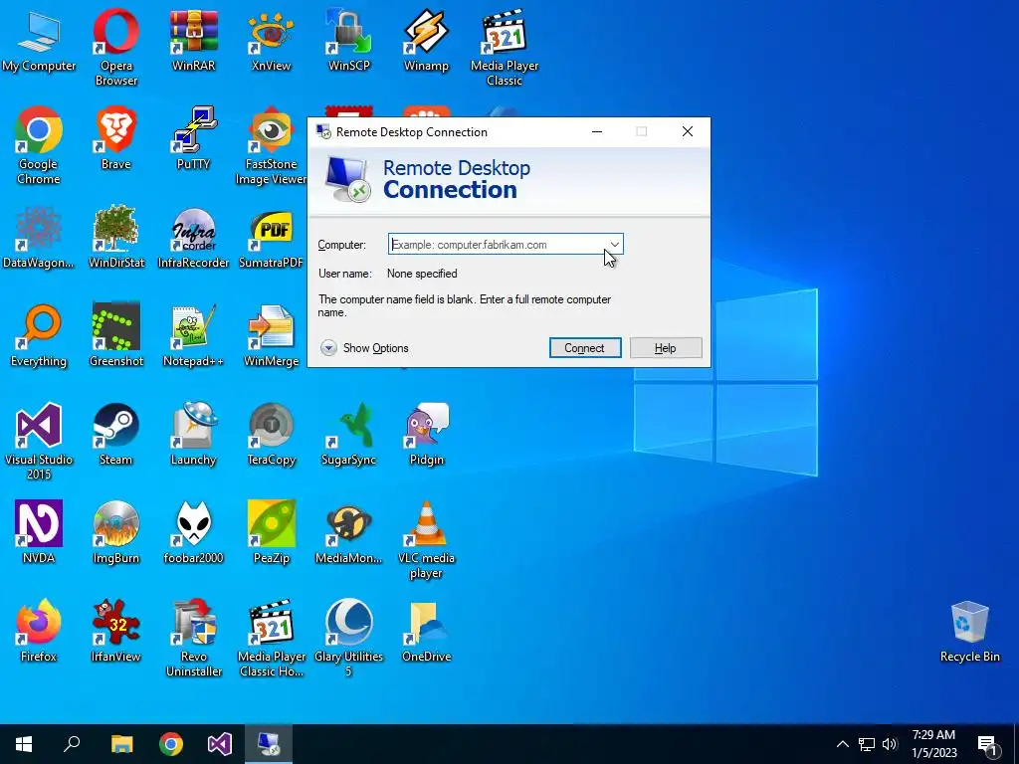Image resolution: width=1019 pixels, height=764 pixels.
Task: Select VLC media player cone icon
Action: coord(426,540)
